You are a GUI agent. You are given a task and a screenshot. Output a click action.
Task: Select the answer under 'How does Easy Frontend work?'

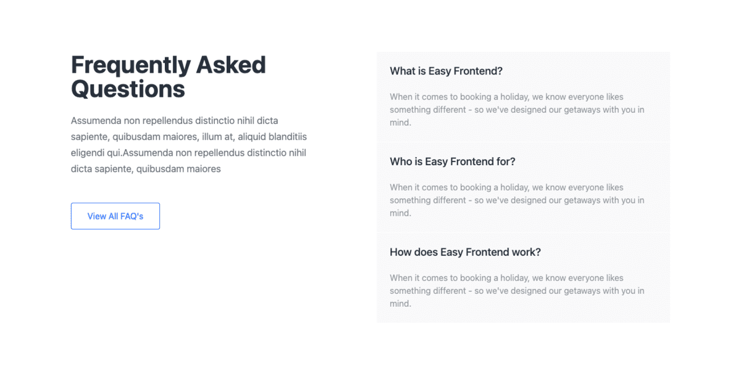coord(517,290)
